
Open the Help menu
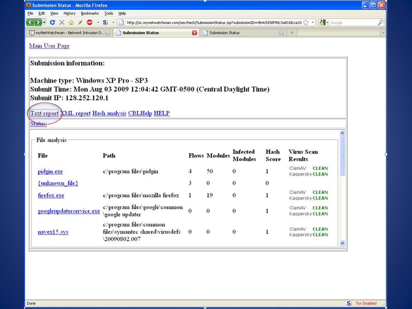[122, 13]
